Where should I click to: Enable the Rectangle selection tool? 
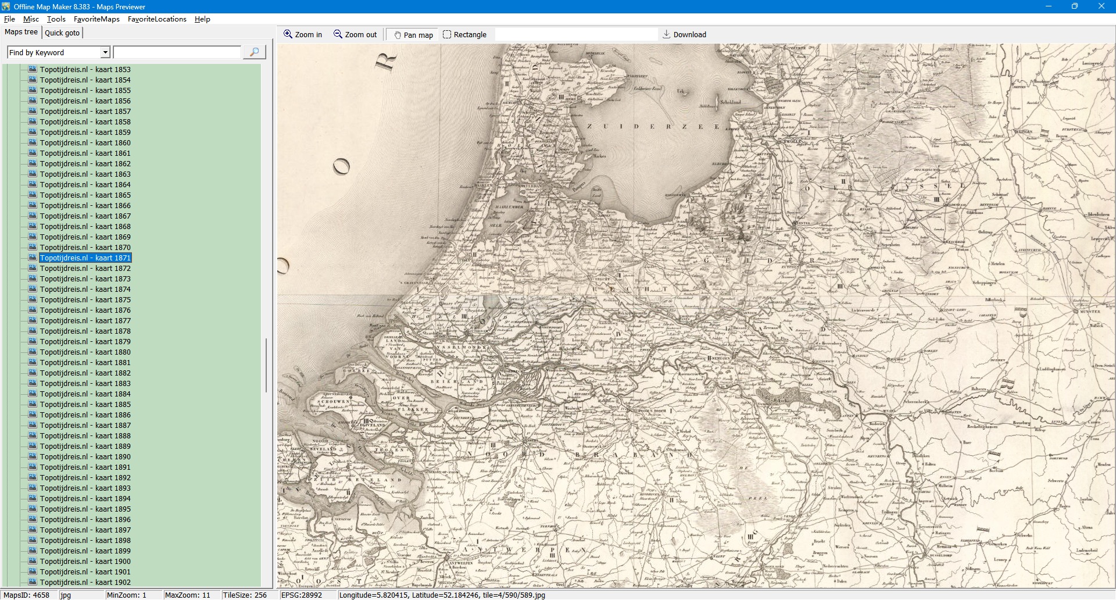447,34
